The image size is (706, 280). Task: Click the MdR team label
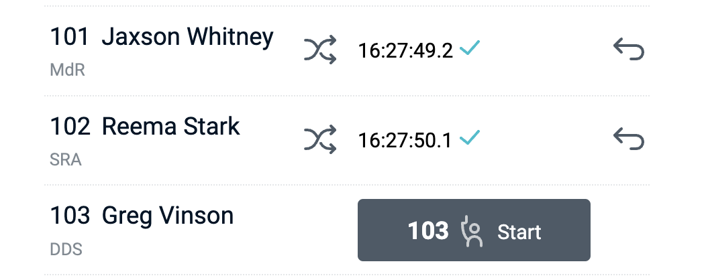(67, 70)
